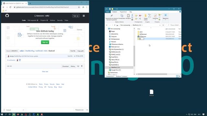Open Task View on the taskbar
The height and width of the screenshot is (116, 207).
tap(10, 114)
